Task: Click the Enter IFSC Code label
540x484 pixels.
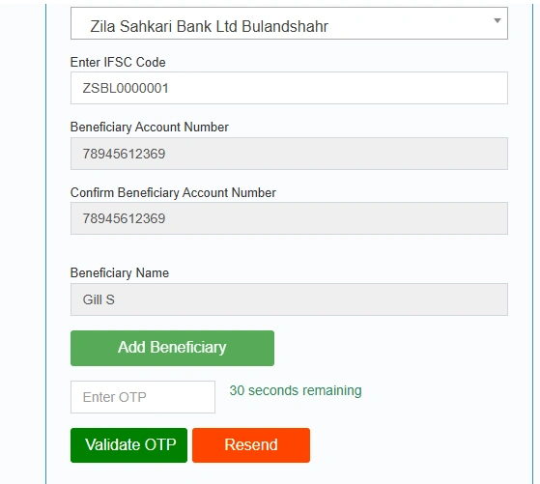Action: (118, 63)
